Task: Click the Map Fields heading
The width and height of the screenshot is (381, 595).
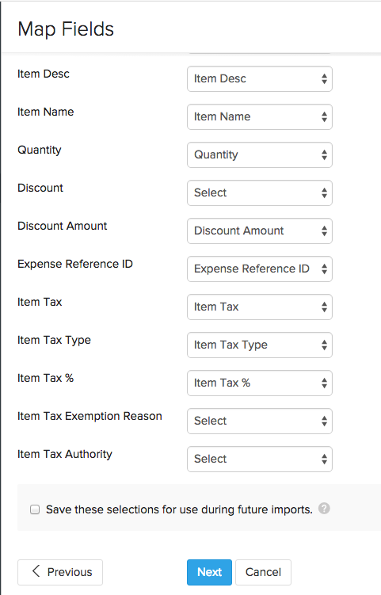Action: 66,29
